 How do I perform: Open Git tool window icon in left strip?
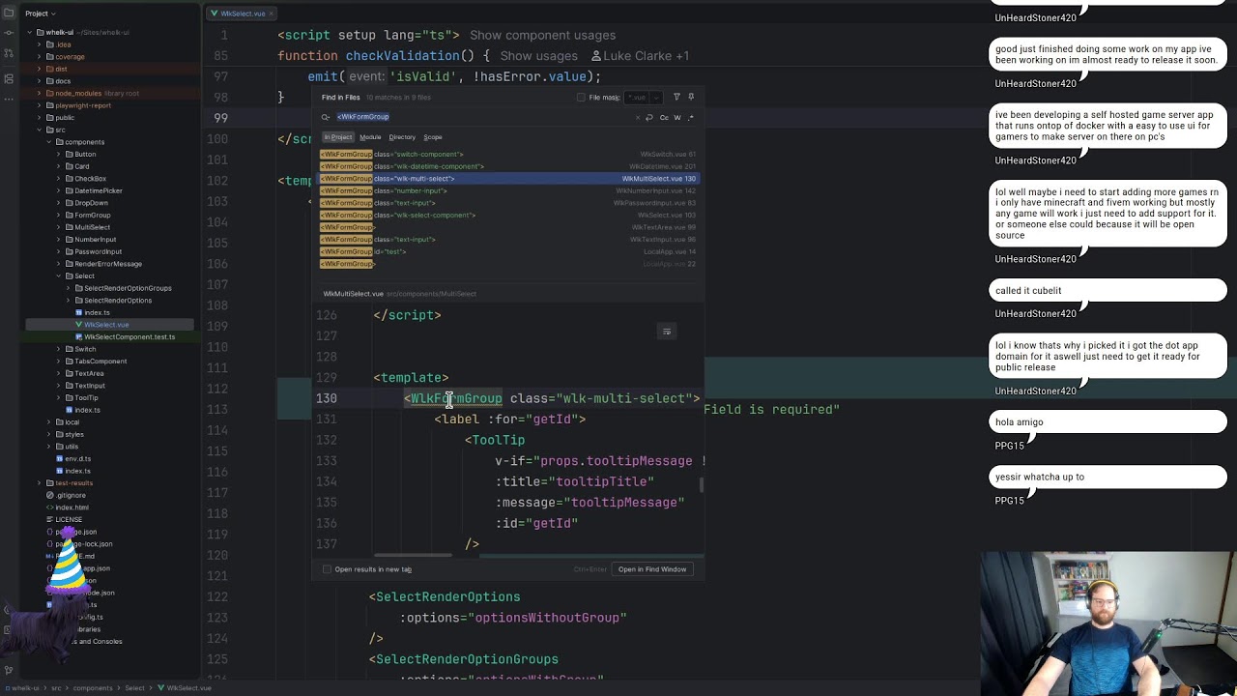(x=9, y=669)
